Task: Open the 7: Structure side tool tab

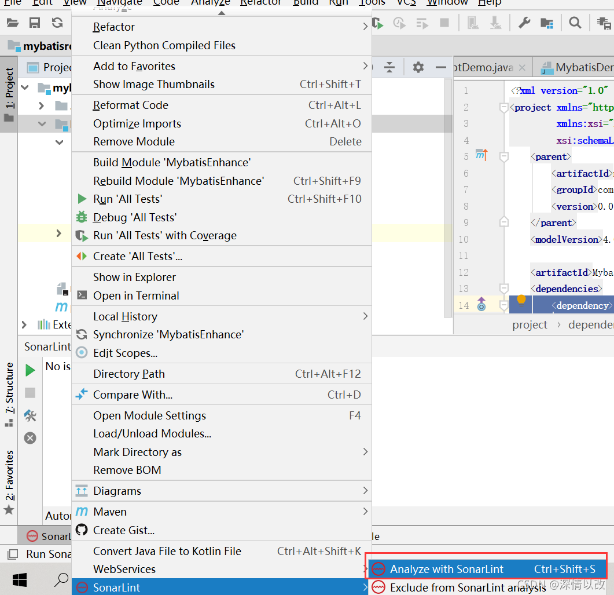Action: tap(9, 394)
